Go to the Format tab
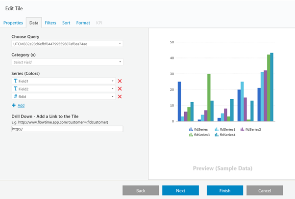The width and height of the screenshot is (295, 199). coord(83,23)
